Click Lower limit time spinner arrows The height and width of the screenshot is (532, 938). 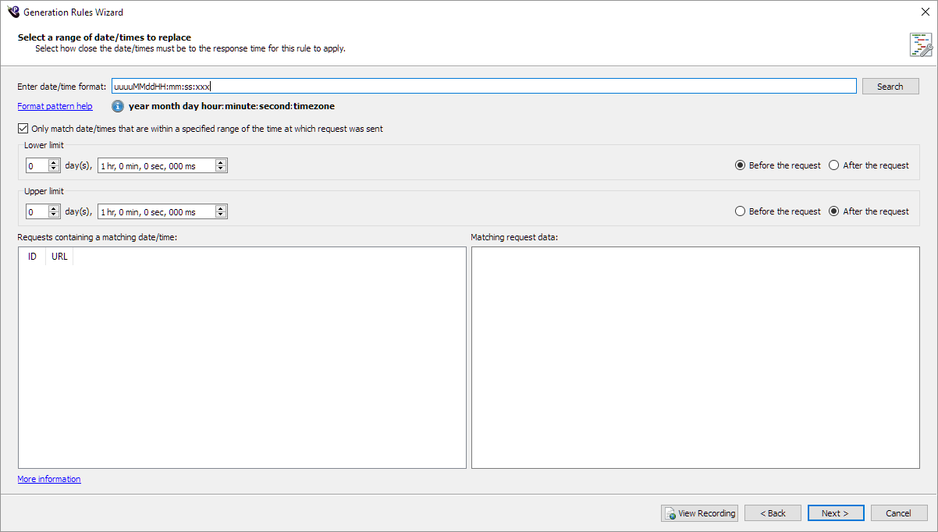pyautogui.click(x=221, y=165)
